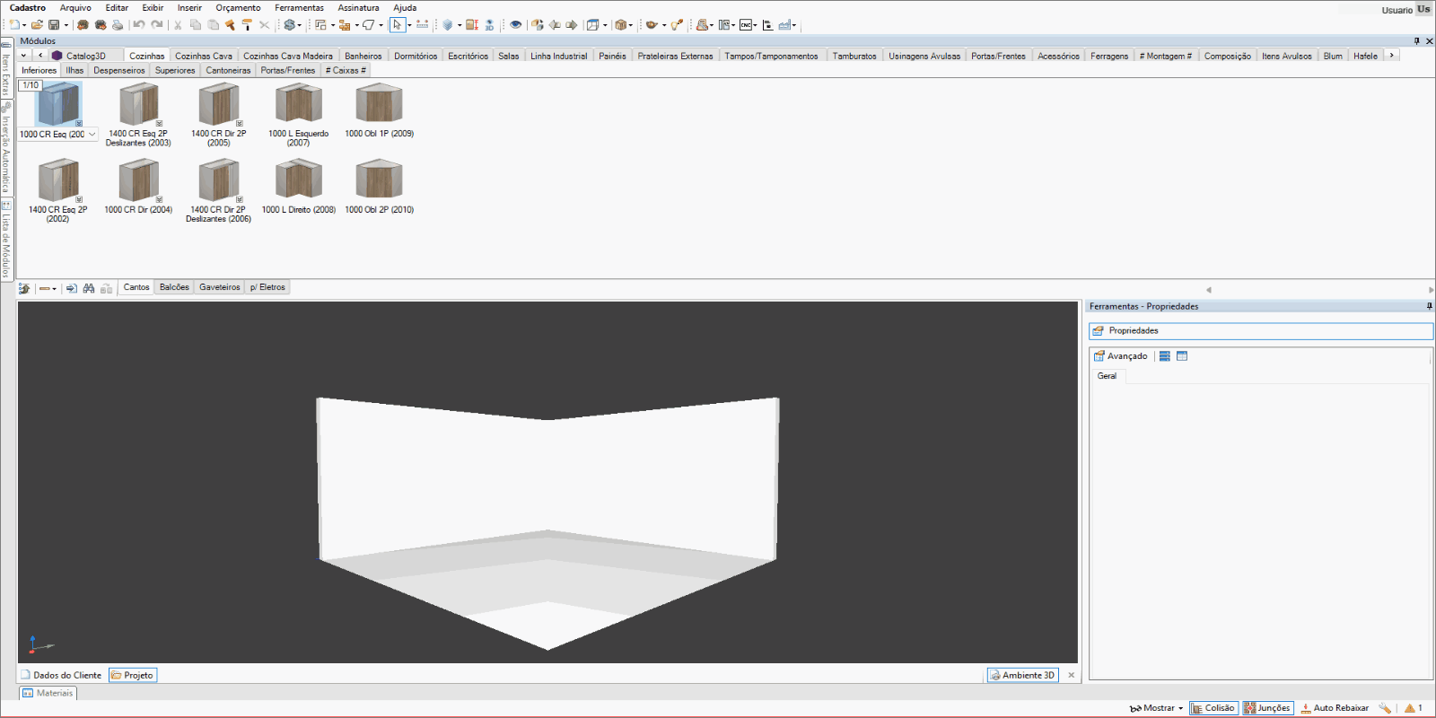Viewport: 1436px width, 718px height.
Task: Print with the printer toolbar icon
Action: [117, 25]
